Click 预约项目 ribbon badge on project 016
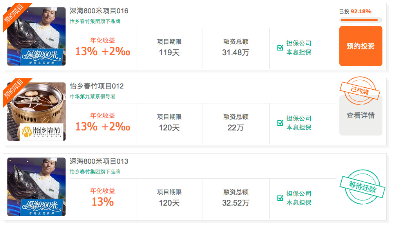Screen dimensions: 393x226 [x=14, y=14]
